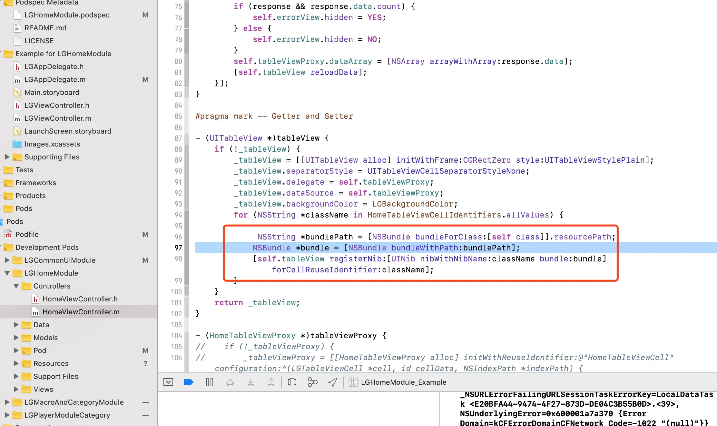Select the HomeViewController.h file

(x=80, y=299)
